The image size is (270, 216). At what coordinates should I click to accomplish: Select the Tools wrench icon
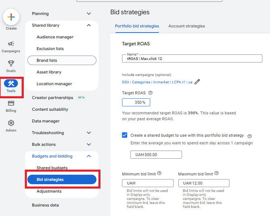tap(11, 84)
